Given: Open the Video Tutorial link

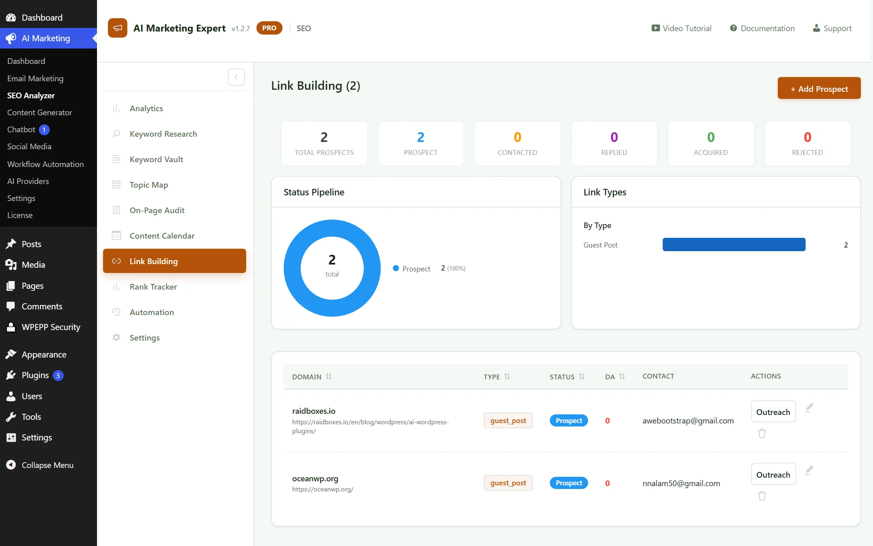Looking at the screenshot, I should coord(681,28).
